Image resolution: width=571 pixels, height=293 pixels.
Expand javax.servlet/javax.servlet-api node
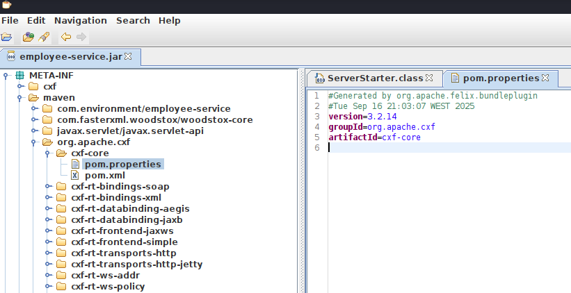tap(34, 131)
